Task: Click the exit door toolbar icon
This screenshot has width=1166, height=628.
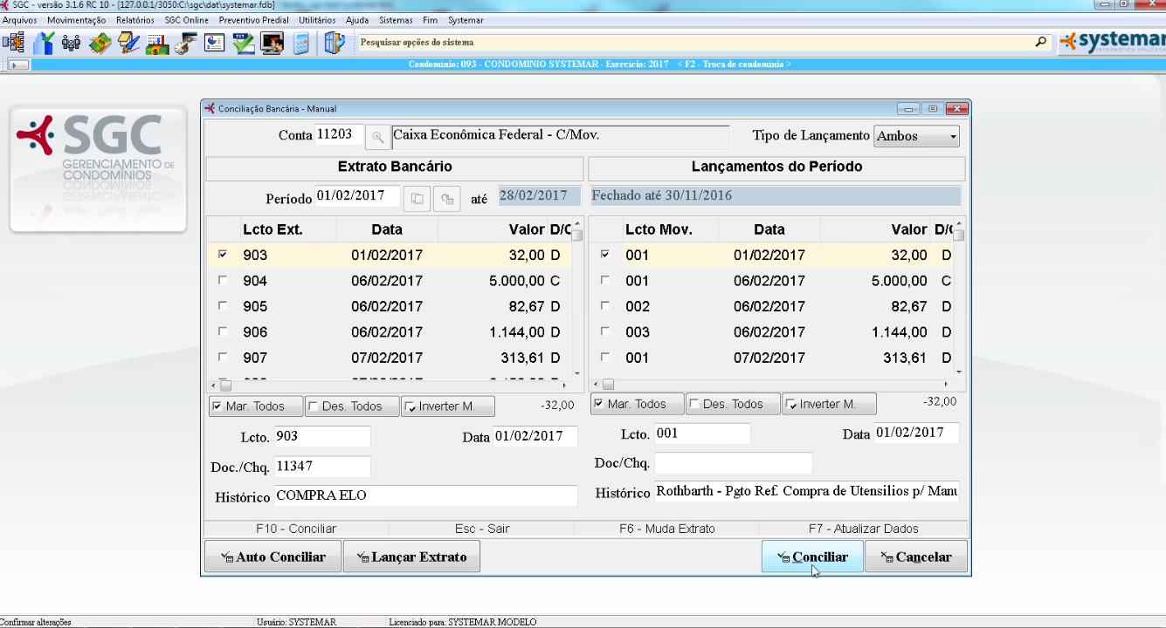Action: point(334,43)
